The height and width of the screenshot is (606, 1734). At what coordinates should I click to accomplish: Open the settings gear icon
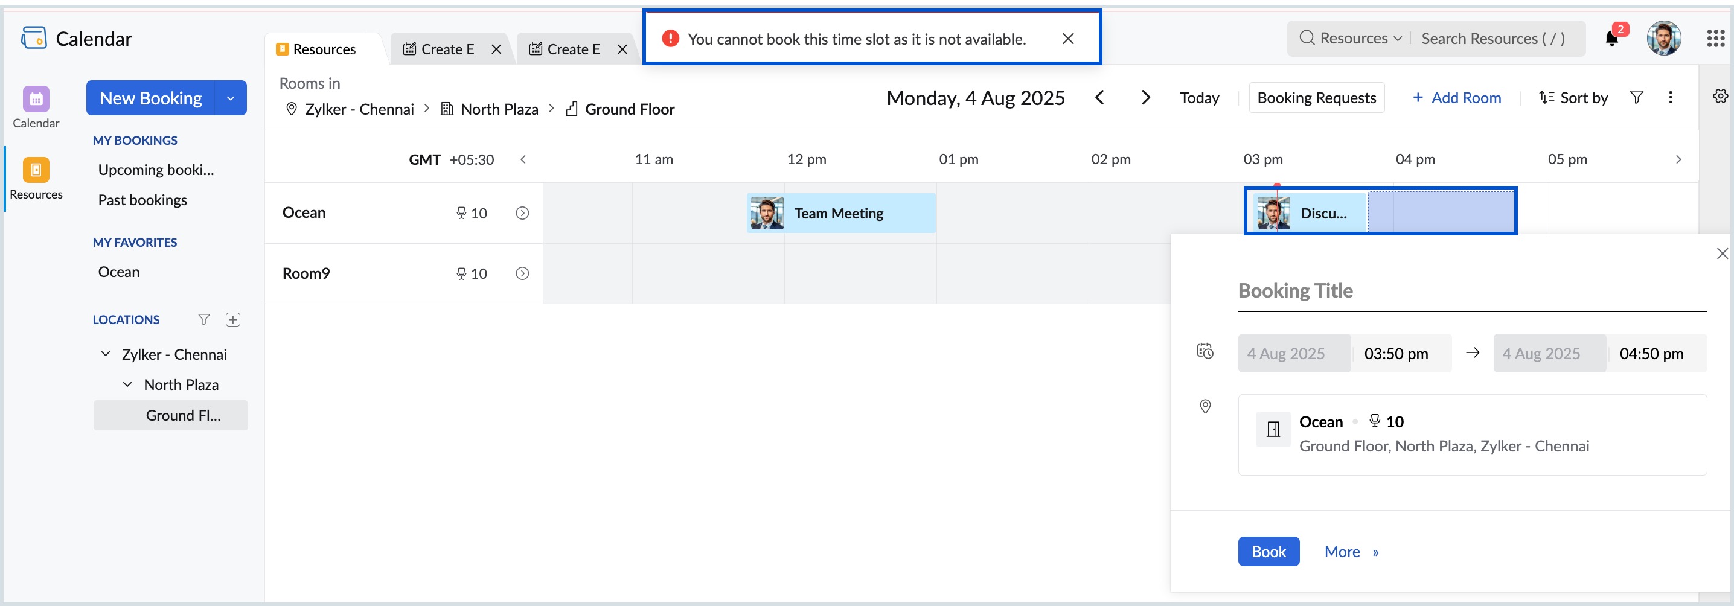click(x=1720, y=96)
